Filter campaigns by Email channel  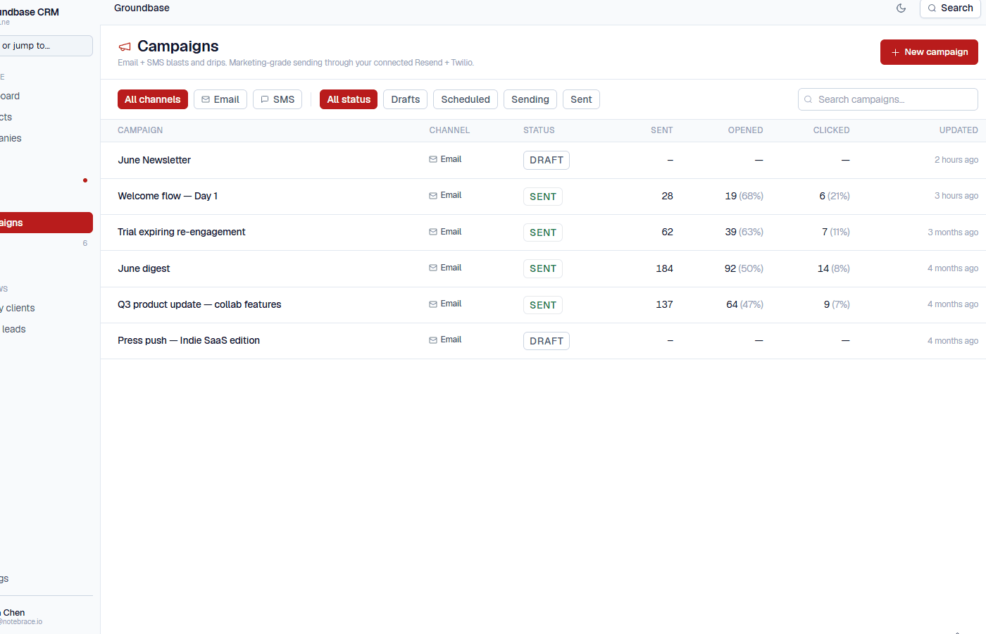pyautogui.click(x=220, y=99)
